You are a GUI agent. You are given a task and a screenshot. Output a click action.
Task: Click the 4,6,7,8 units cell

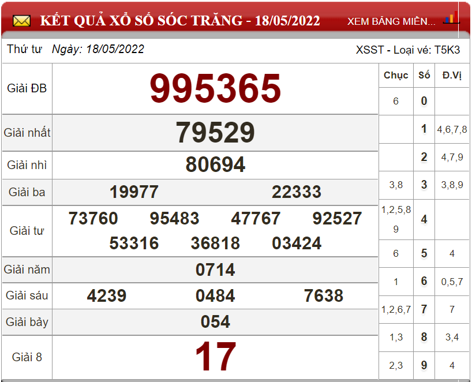(452, 129)
